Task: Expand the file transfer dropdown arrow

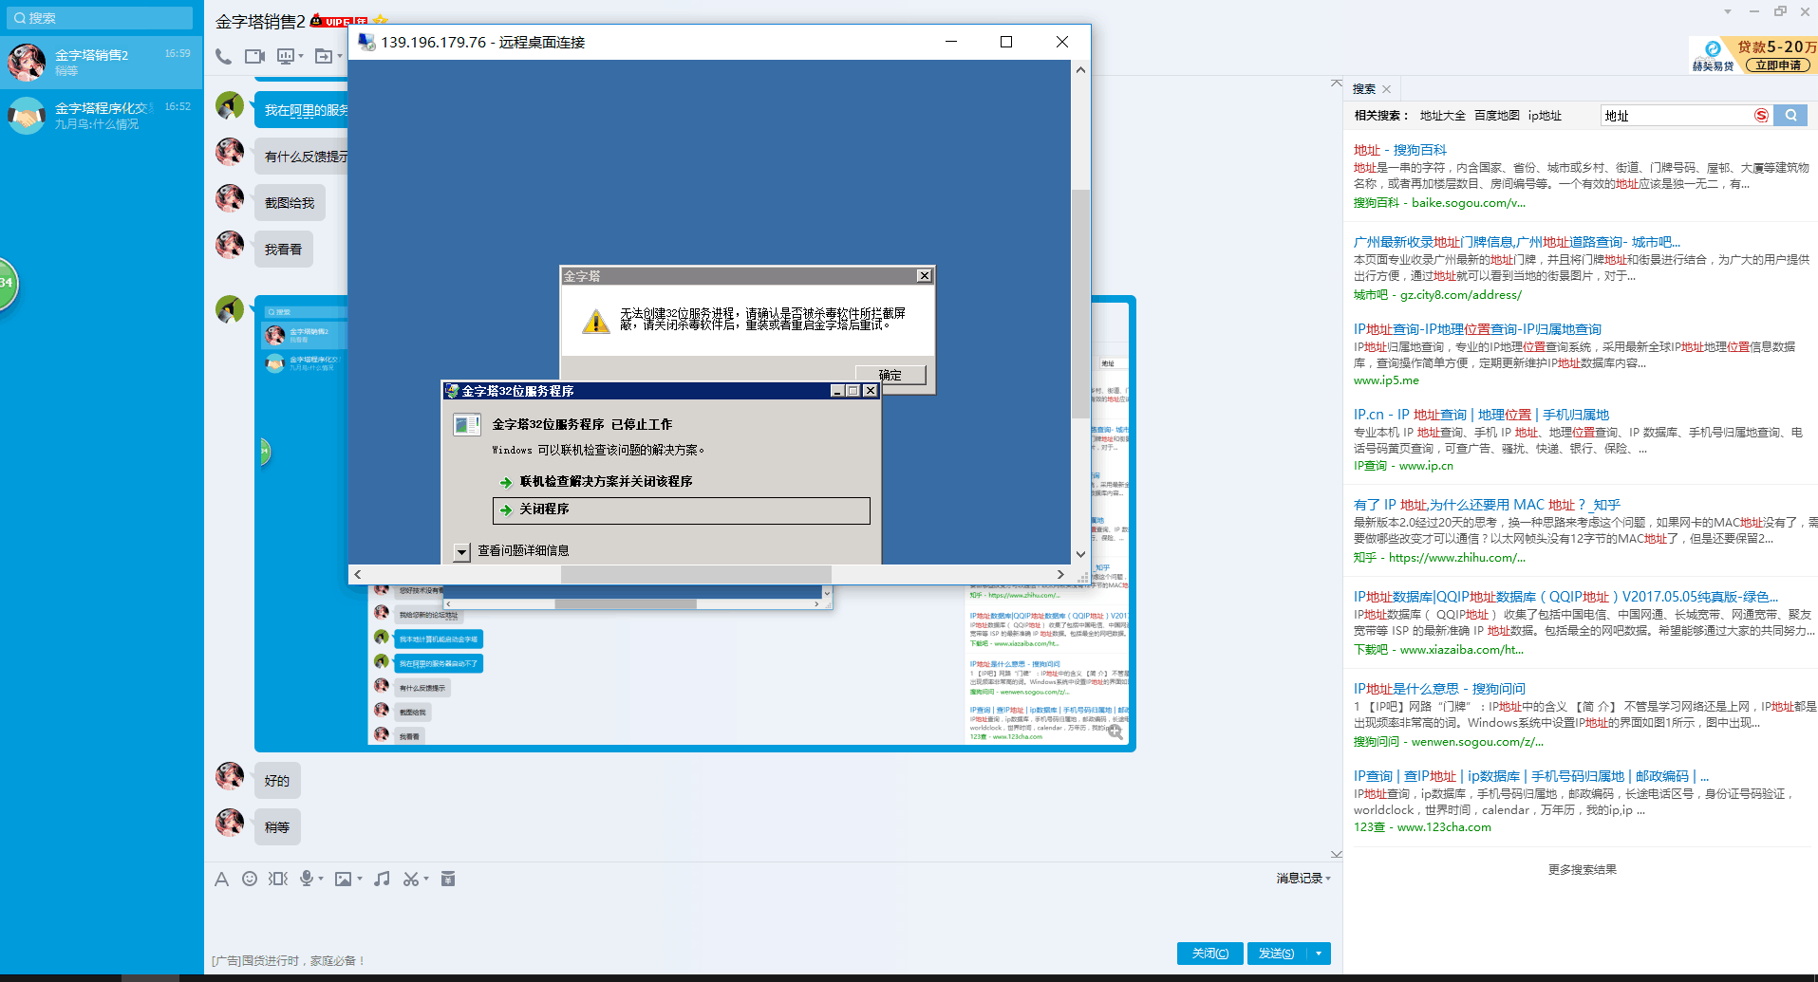Action: click(340, 56)
